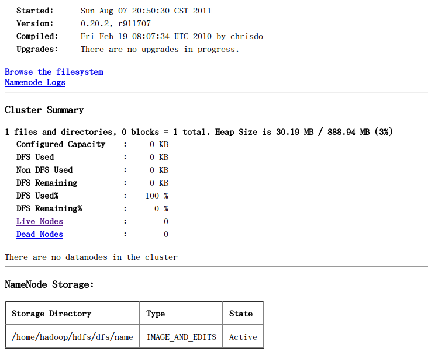
Task: Click the Storage Directory column header
Action: pyautogui.click(x=73, y=314)
